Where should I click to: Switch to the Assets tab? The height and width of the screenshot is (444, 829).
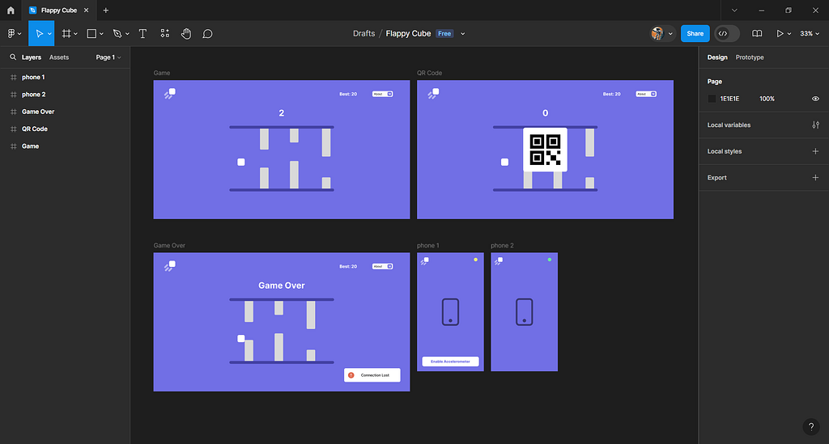click(x=58, y=57)
